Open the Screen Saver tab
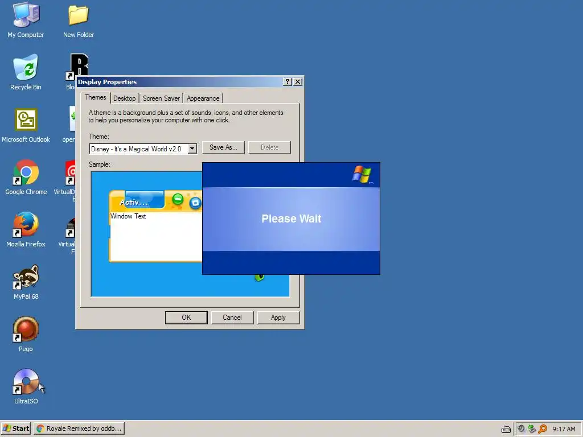 (161, 98)
